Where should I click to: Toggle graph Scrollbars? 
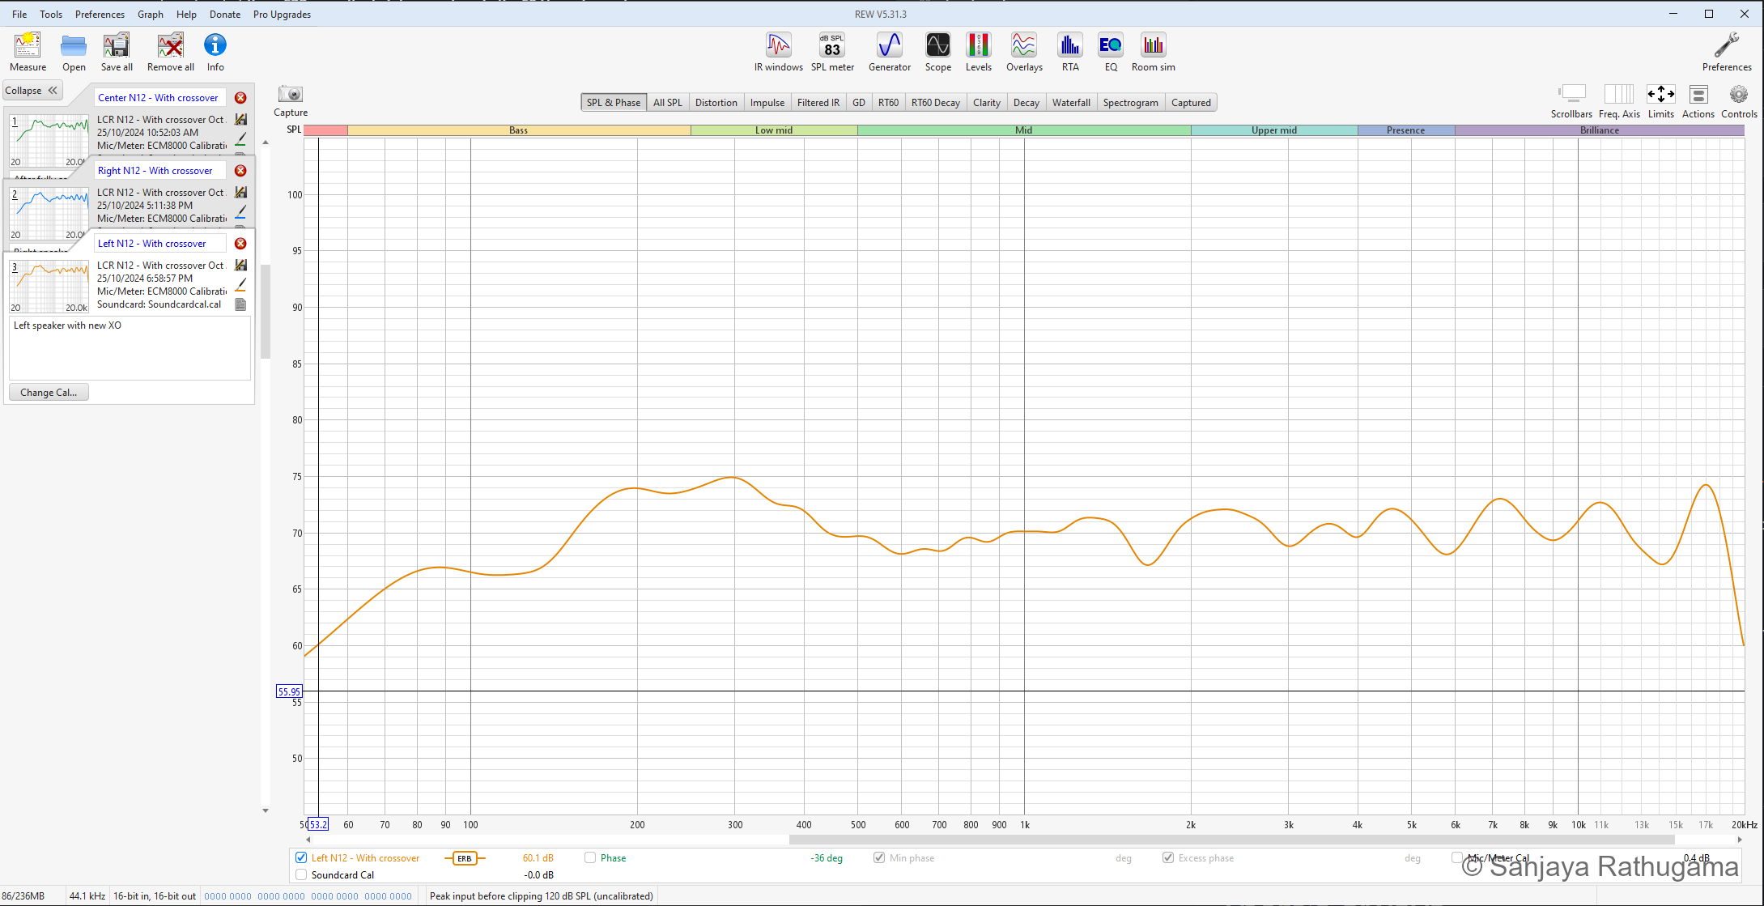point(1571,94)
